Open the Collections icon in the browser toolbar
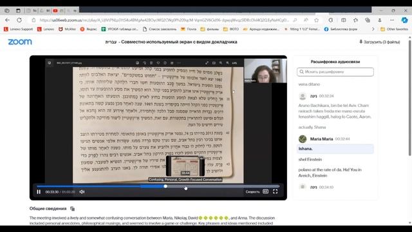Screen dimensions: 412x232 click(368, 20)
